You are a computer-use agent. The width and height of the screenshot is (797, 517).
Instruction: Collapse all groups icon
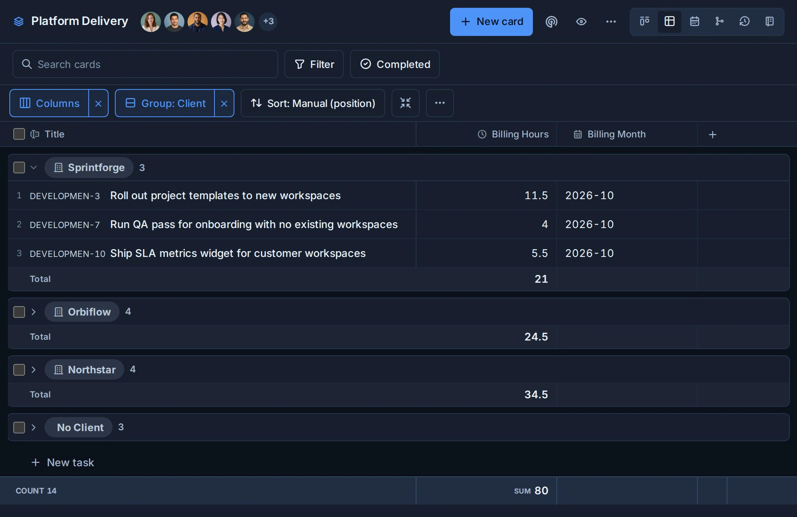[406, 103]
